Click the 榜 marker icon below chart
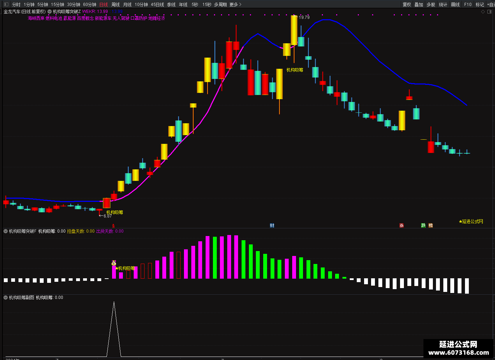This screenshot has width=495, height=360. [431, 225]
